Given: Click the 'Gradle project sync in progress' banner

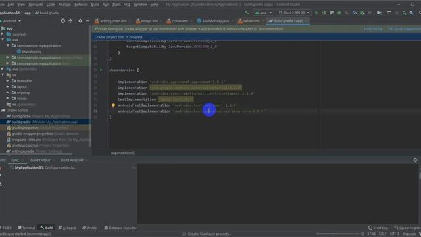Looking at the screenshot, I should 257,37.
